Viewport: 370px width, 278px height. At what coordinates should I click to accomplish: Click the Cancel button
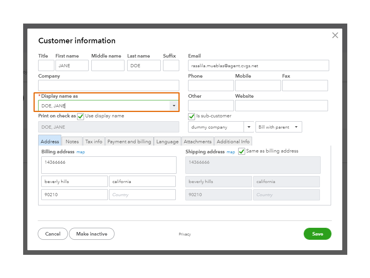[x=53, y=234]
